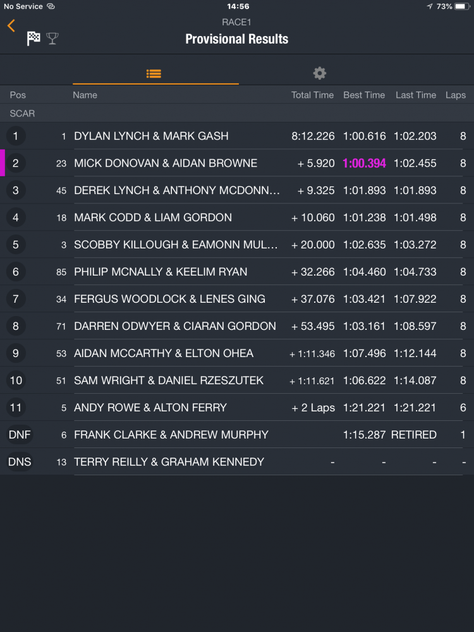Tap the orange back arrow
The height and width of the screenshot is (632, 474).
[x=11, y=25]
